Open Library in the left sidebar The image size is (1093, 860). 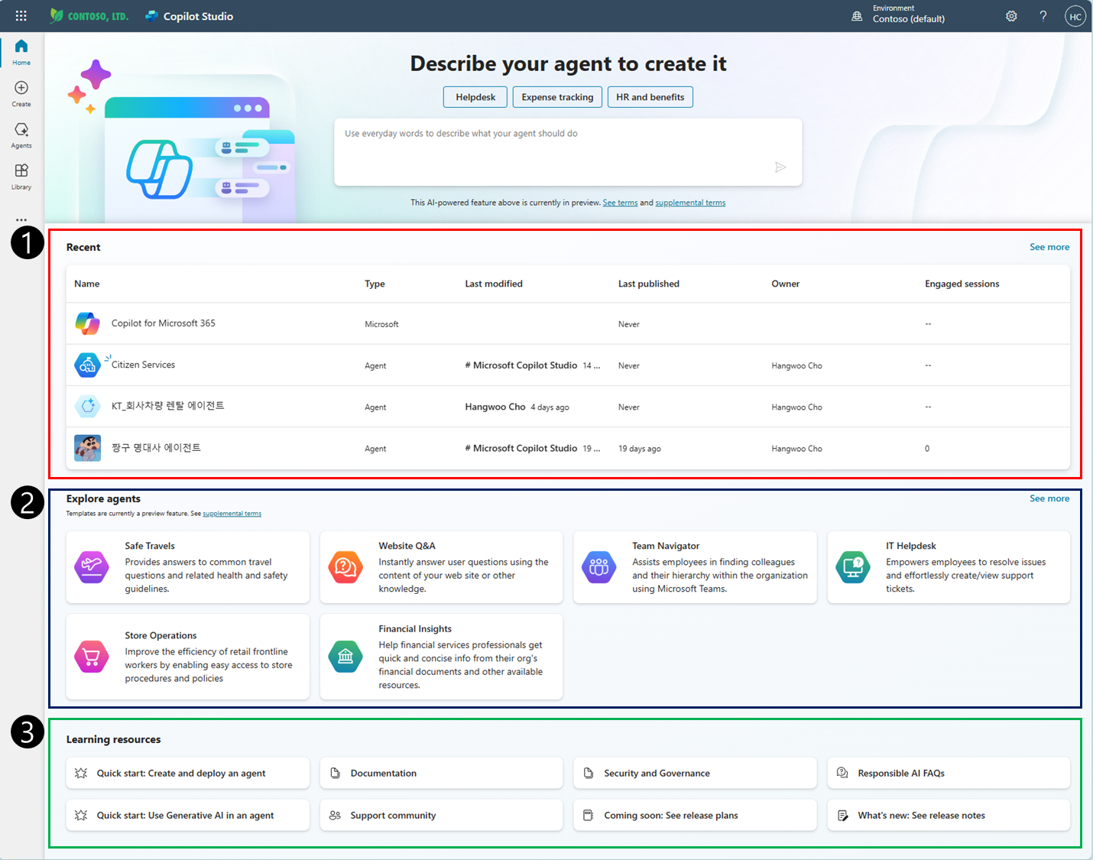point(21,176)
